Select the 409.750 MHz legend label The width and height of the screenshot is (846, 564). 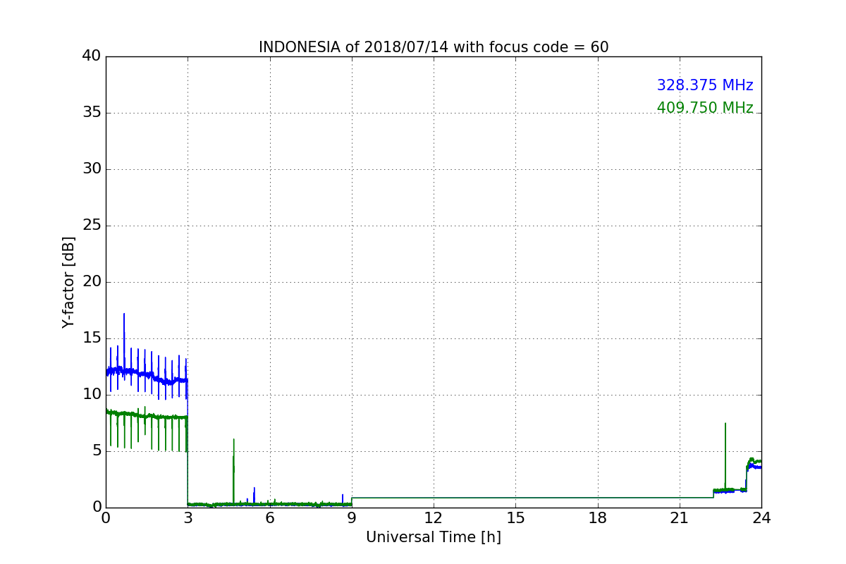[705, 108]
